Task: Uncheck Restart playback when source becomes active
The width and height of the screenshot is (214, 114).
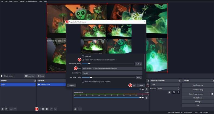Action: point(83,60)
